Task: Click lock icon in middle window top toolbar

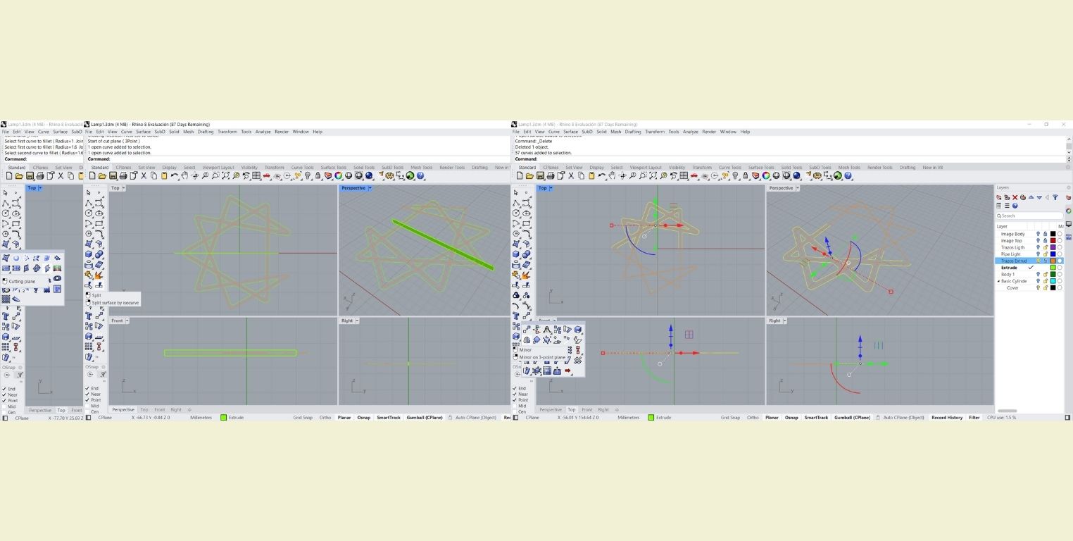Action: pyautogui.click(x=318, y=176)
